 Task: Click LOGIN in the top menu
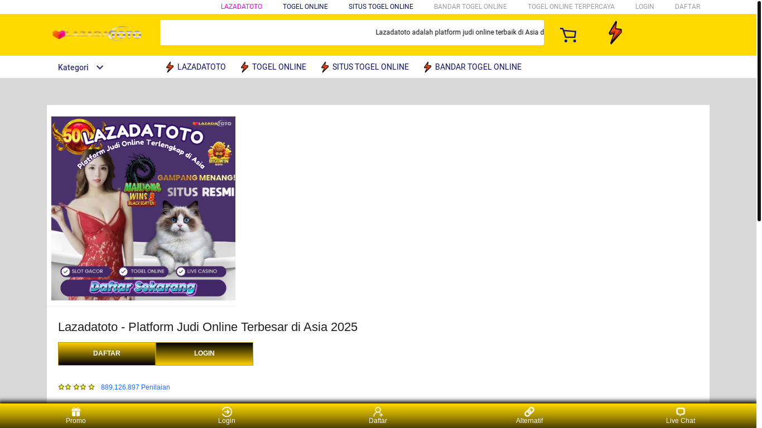(x=645, y=7)
